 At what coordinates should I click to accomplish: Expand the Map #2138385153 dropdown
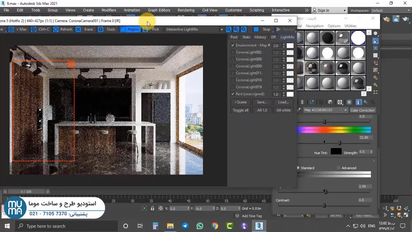(345, 110)
